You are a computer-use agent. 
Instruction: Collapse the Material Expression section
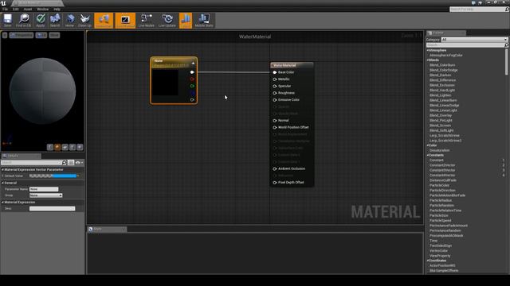[x=3, y=202]
